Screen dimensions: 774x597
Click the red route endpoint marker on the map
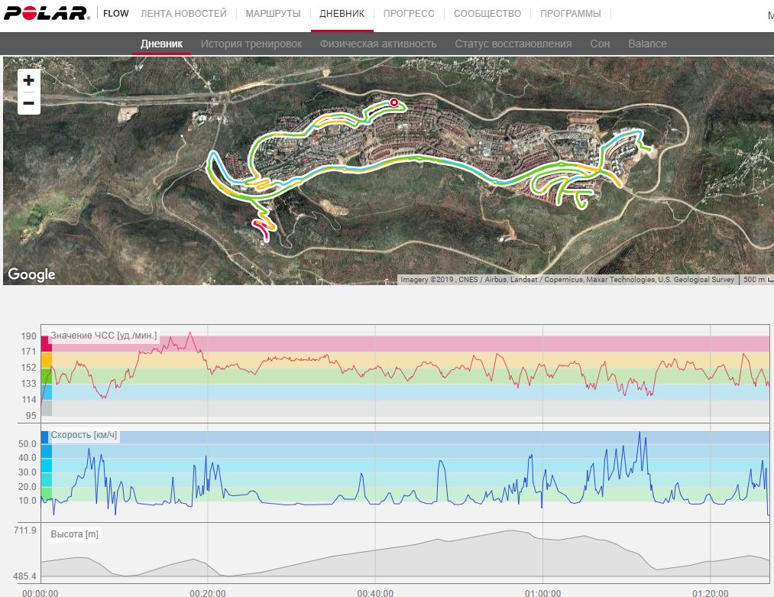pyautogui.click(x=394, y=102)
